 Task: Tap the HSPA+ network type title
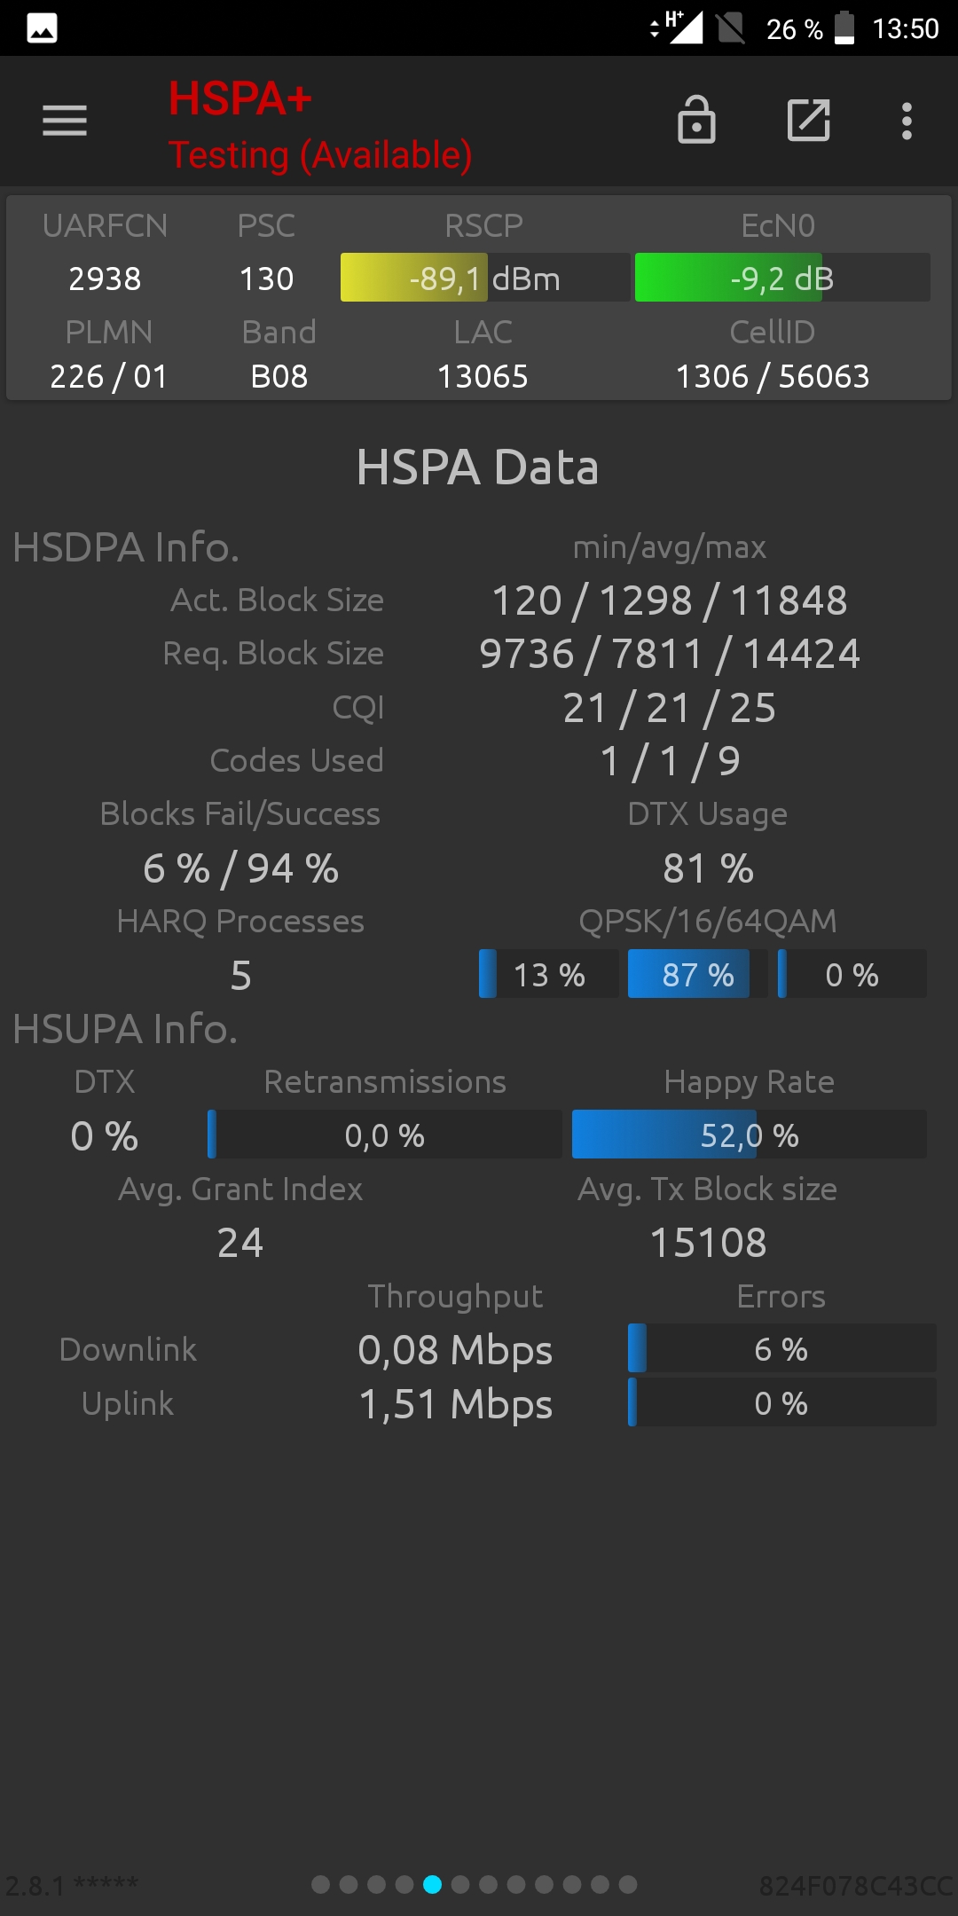click(x=240, y=98)
